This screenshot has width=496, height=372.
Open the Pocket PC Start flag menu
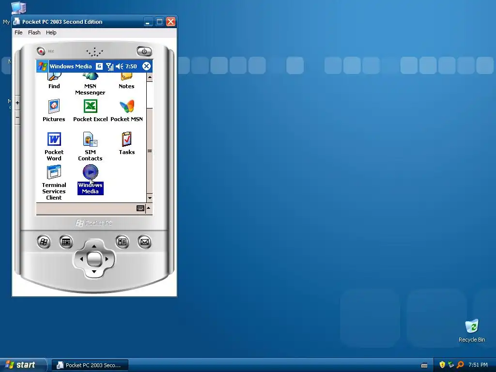[43, 66]
